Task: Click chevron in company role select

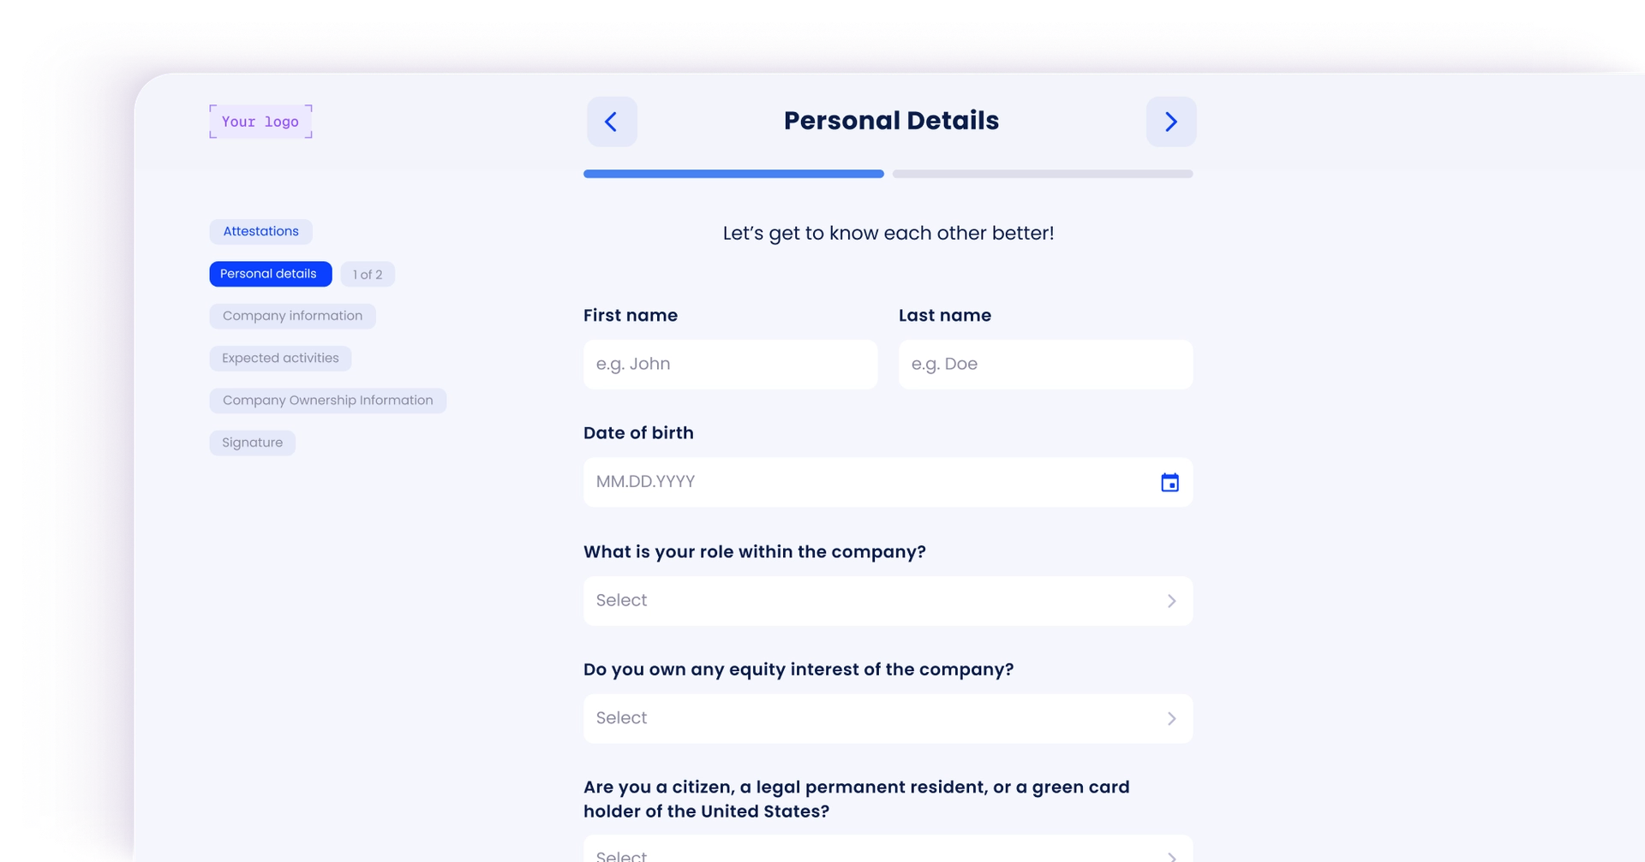Action: [x=1171, y=601]
